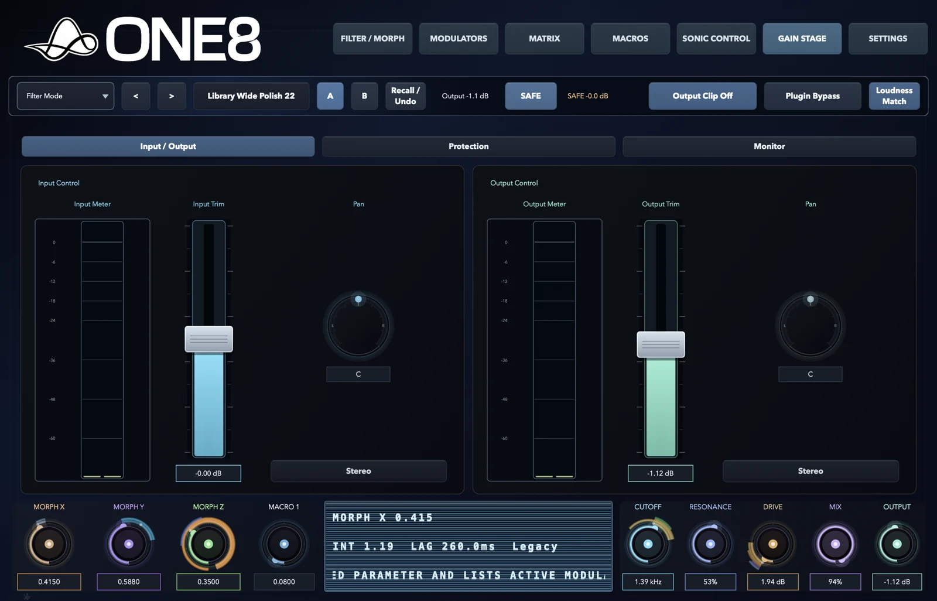Click CUTOFF value 1.39 kHz

click(648, 582)
